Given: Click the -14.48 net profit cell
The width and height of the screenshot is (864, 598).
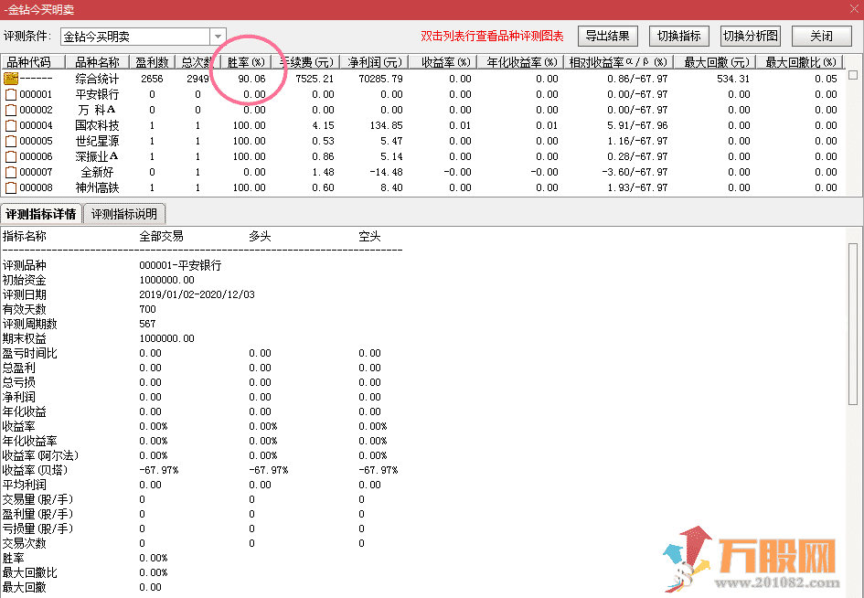Looking at the screenshot, I should pyautogui.click(x=386, y=172).
